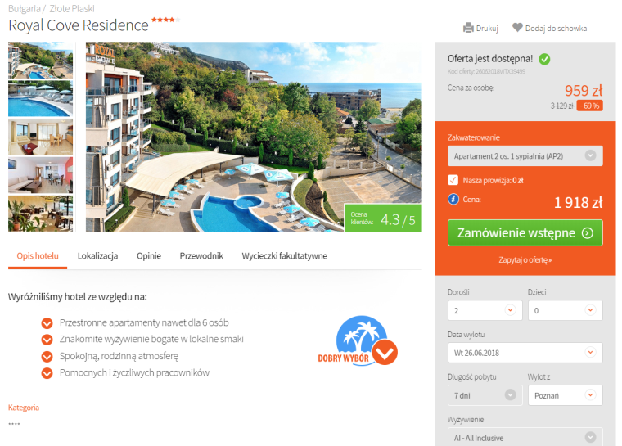Click the blue info icon beside Cena
Screen dimensions: 622x446
(x=453, y=199)
